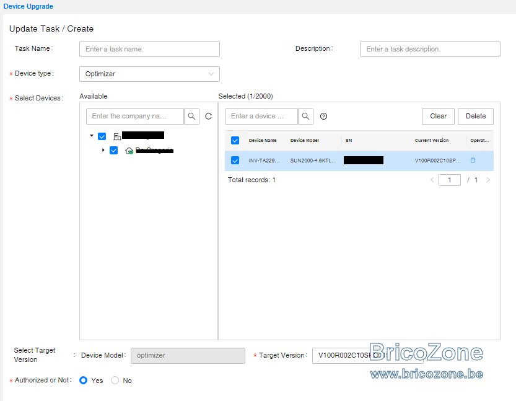Click the plant house icon in tree
The image size is (516, 401).
129,151
